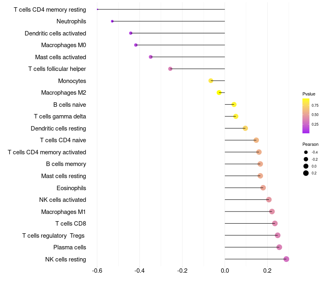Click the -0.4 x-axis tick label

pyautogui.click(x=140, y=271)
